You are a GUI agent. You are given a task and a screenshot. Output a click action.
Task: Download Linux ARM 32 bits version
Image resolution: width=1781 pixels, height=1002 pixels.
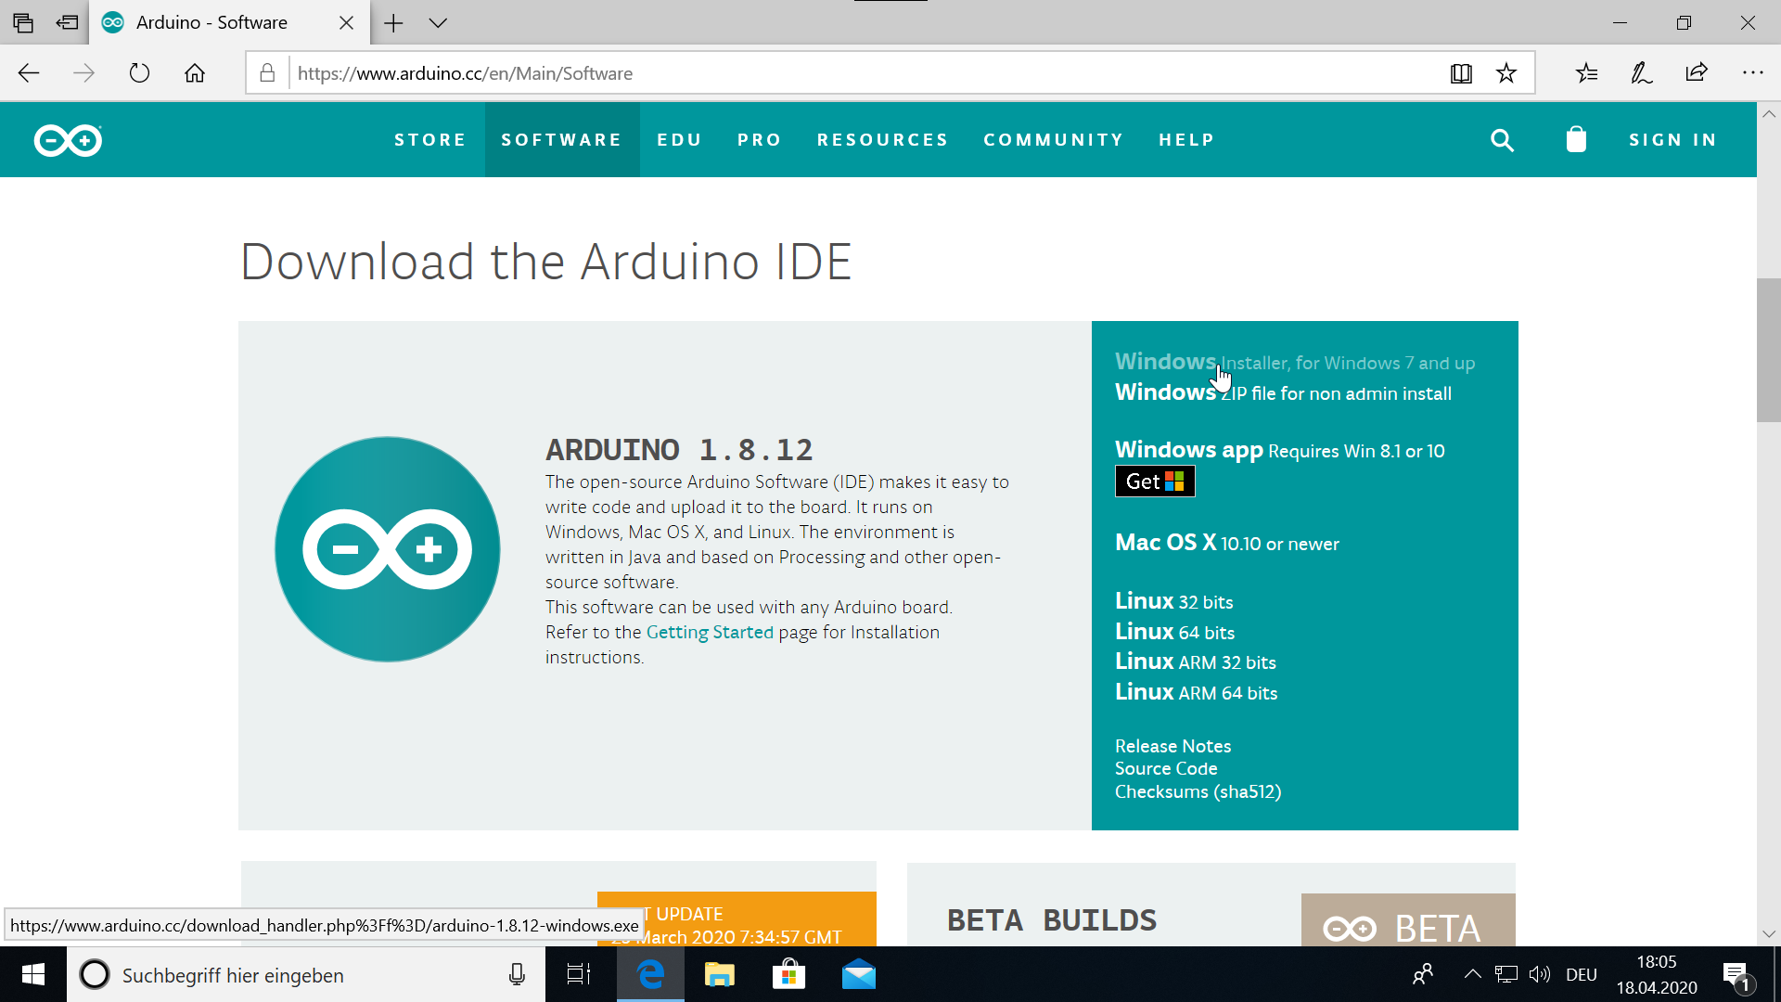1196,662
